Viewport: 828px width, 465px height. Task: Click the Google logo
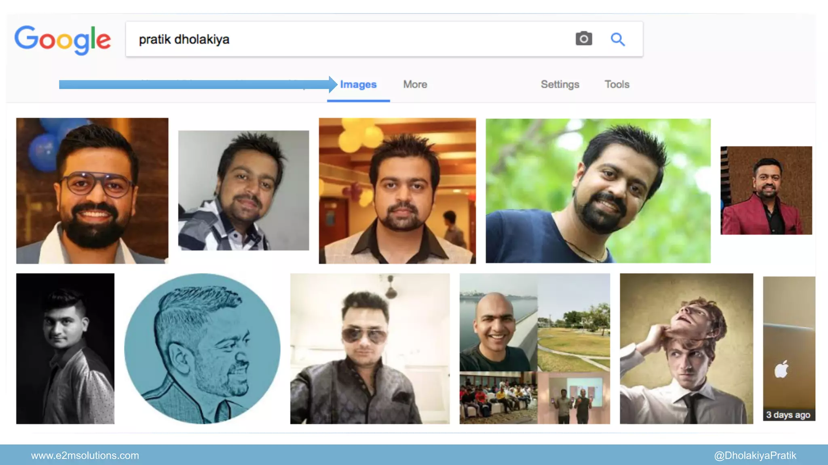pos(63,40)
